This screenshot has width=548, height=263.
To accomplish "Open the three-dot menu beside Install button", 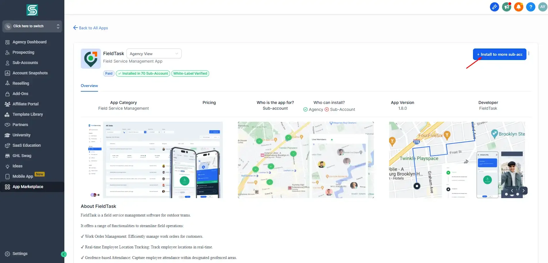I will [x=529, y=54].
